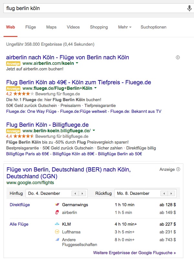Click Anzeige badge of billigfluege.de ad
This screenshot has width=194, height=260.
(13, 131)
